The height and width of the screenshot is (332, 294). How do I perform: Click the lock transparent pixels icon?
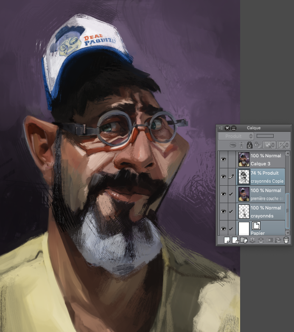coord(258,145)
